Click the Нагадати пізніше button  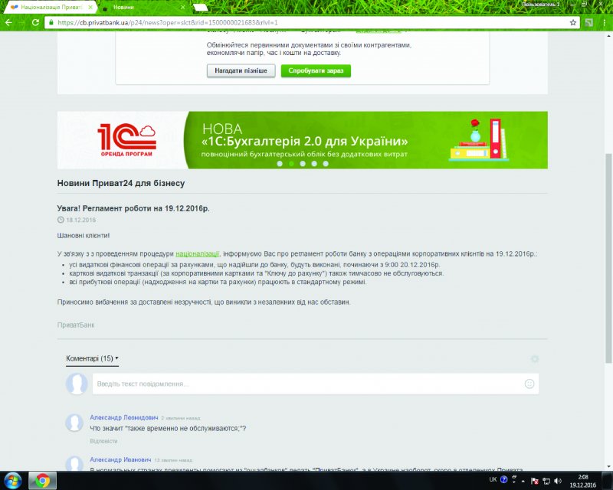tap(241, 70)
